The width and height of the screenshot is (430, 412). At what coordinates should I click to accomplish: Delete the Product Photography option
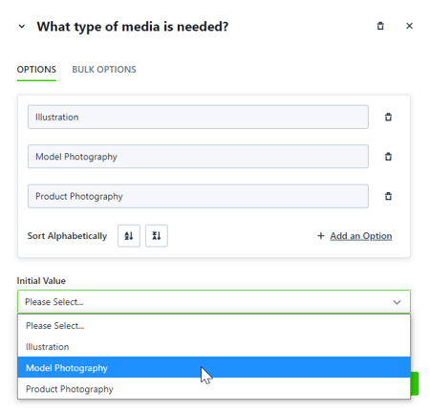[x=388, y=196]
